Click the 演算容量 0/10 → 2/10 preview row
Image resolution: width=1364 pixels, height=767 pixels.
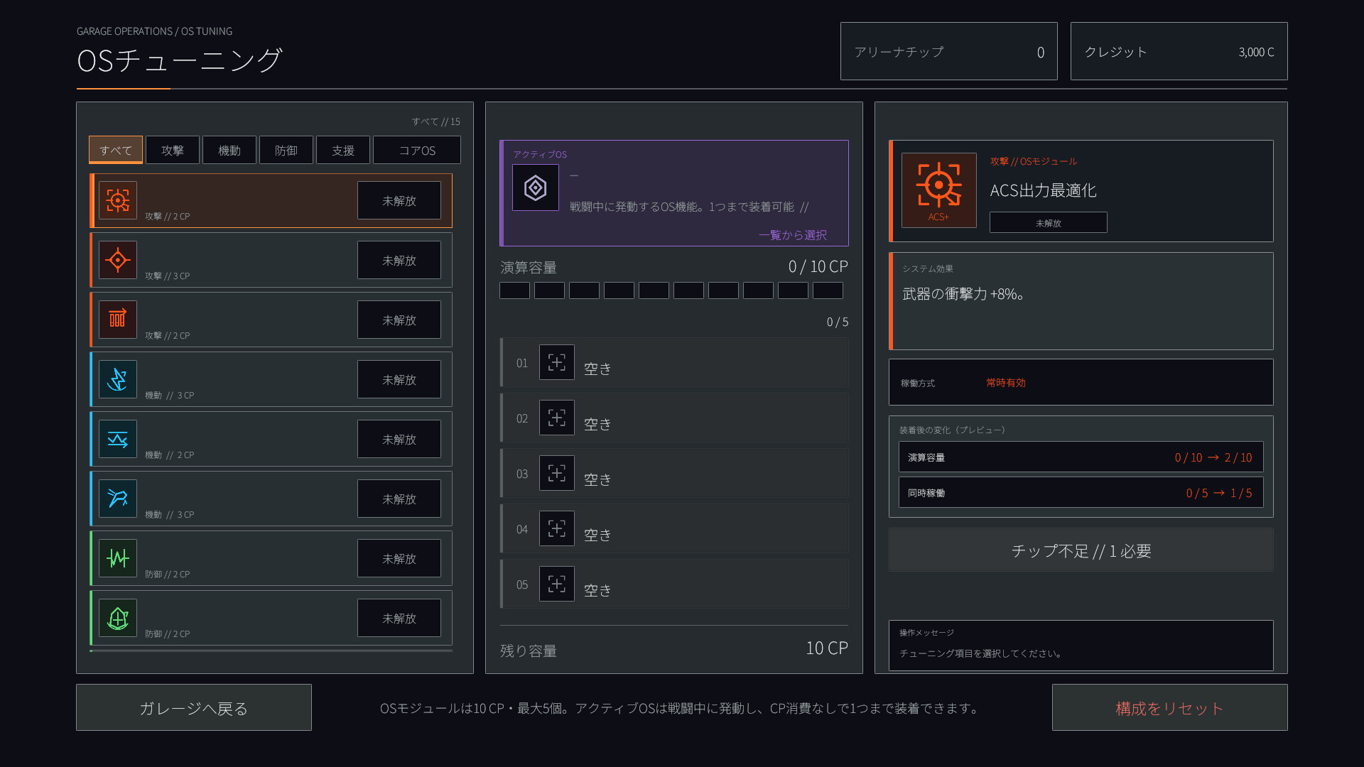(x=1081, y=457)
